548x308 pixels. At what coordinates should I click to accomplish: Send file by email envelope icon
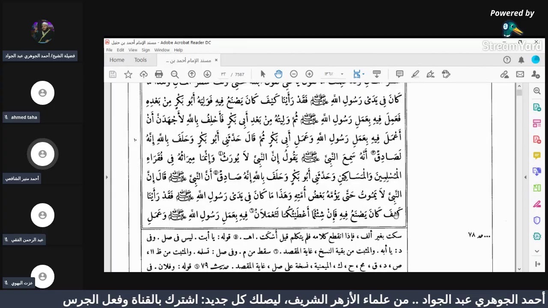click(x=520, y=74)
